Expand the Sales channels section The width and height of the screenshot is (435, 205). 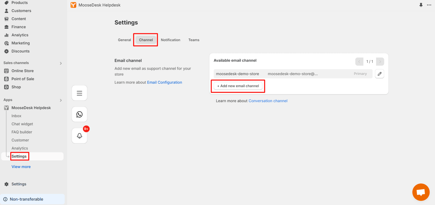click(x=61, y=63)
